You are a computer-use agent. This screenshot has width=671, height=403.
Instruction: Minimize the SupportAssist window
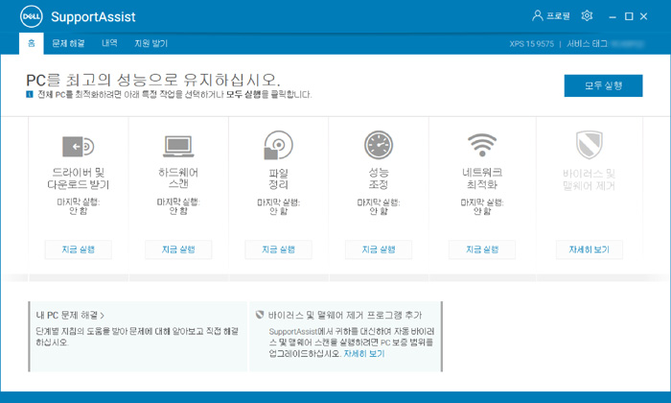[x=613, y=16]
